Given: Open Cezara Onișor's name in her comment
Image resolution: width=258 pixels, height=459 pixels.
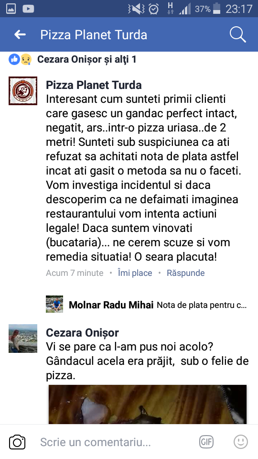Looking at the screenshot, I should pyautogui.click(x=83, y=333).
